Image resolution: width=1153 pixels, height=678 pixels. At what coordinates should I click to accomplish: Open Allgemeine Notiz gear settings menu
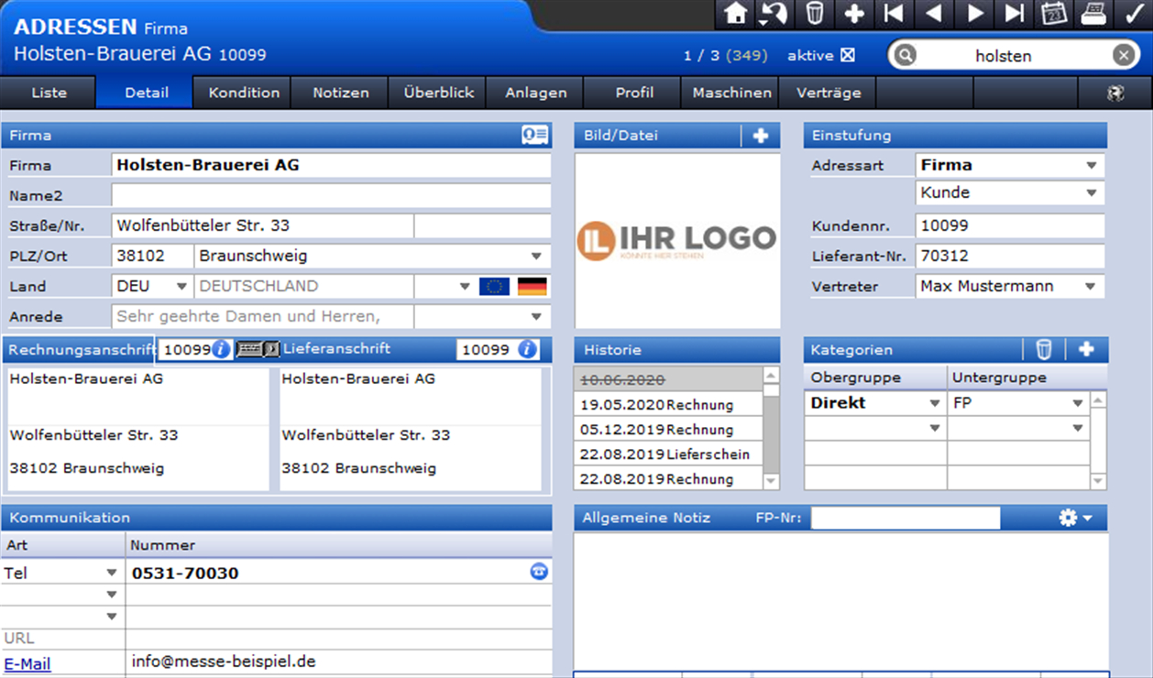[x=1076, y=518]
